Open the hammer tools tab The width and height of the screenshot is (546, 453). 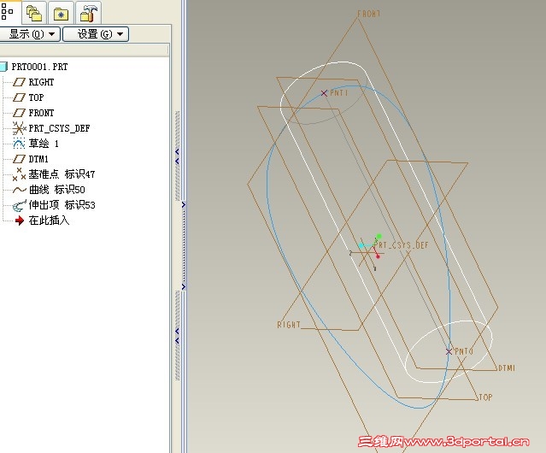pyautogui.click(x=89, y=13)
